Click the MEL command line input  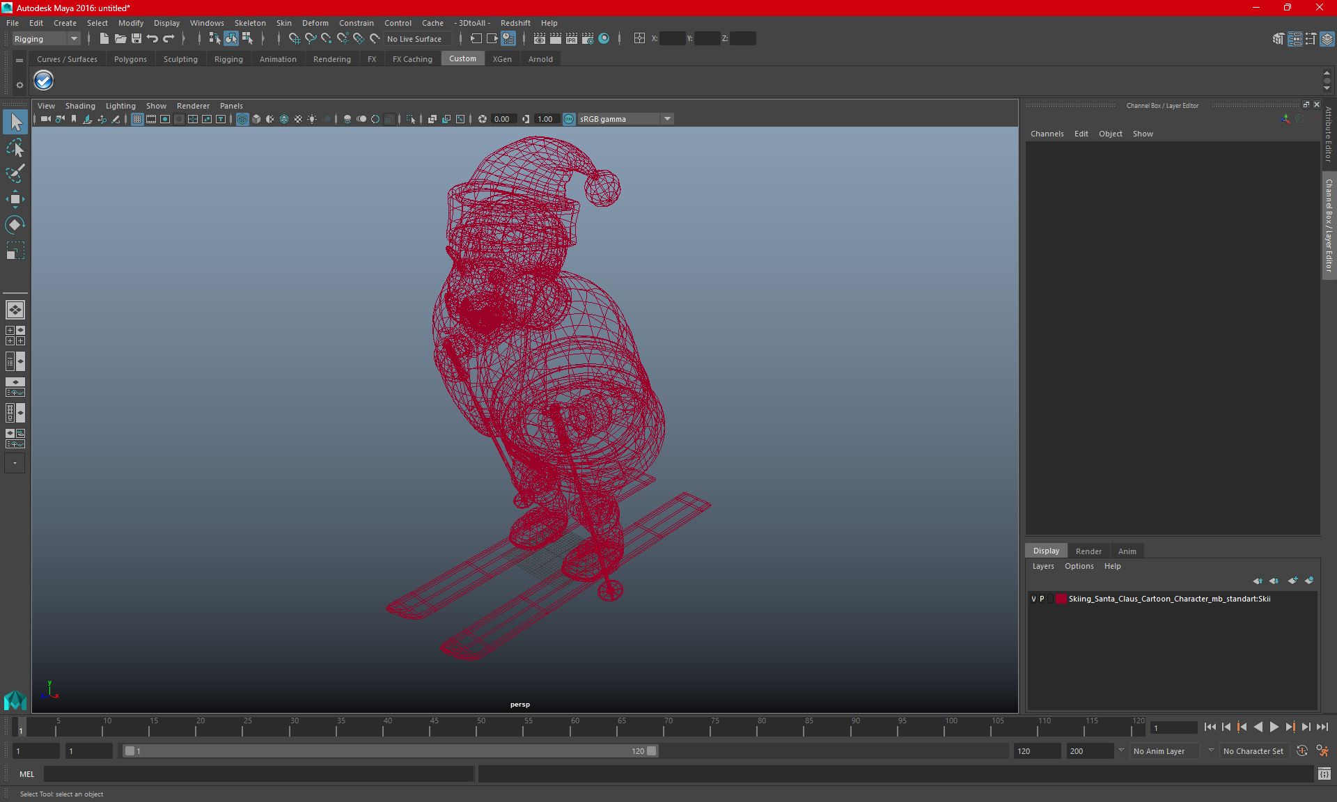[258, 773]
